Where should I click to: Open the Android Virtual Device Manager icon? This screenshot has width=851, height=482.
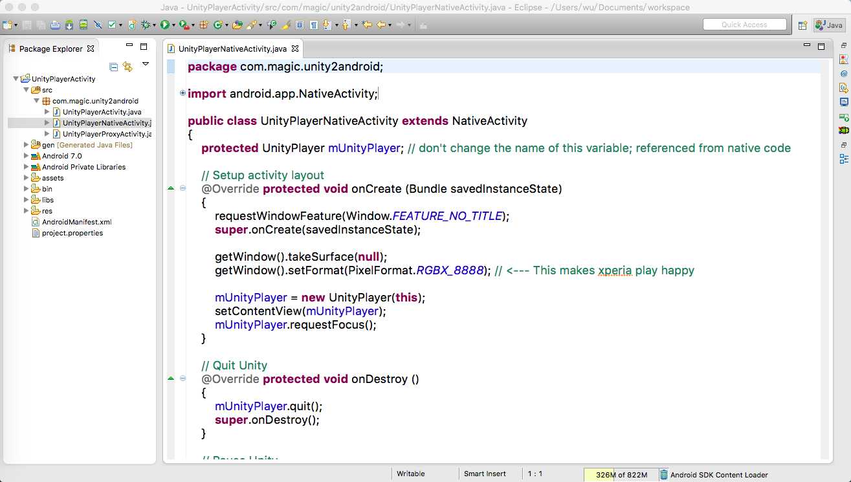[x=83, y=25]
